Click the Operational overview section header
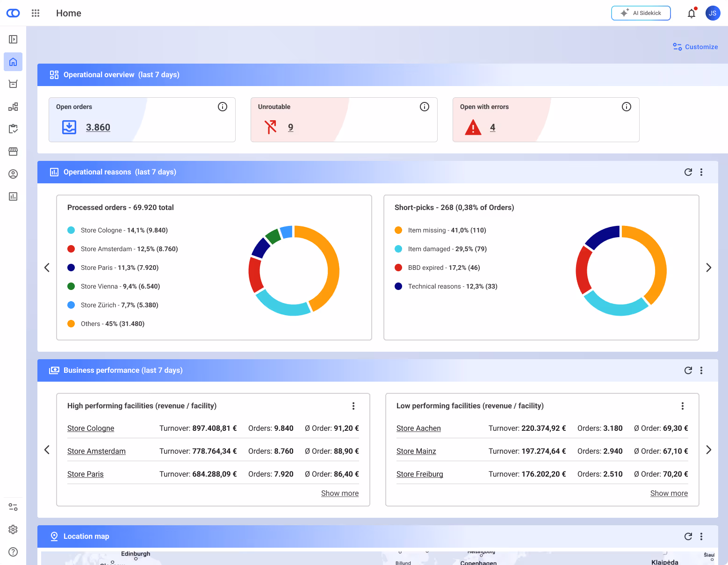The width and height of the screenshot is (728, 565). tap(382, 75)
